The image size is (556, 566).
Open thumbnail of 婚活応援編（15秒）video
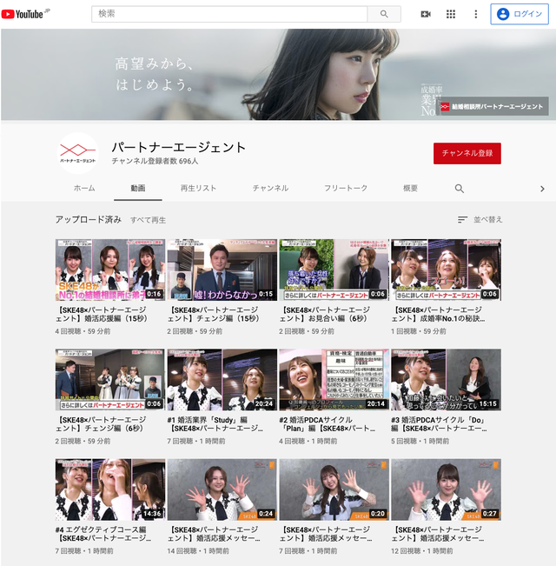click(x=110, y=270)
